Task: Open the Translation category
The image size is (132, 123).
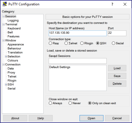Action: (x=15, y=52)
